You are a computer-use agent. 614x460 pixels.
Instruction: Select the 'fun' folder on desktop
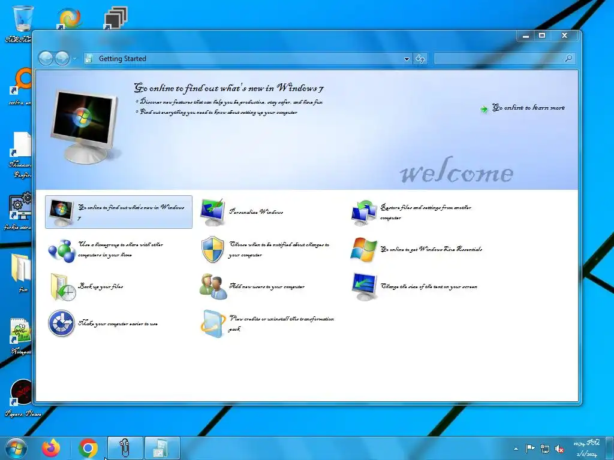pyautogui.click(x=22, y=268)
